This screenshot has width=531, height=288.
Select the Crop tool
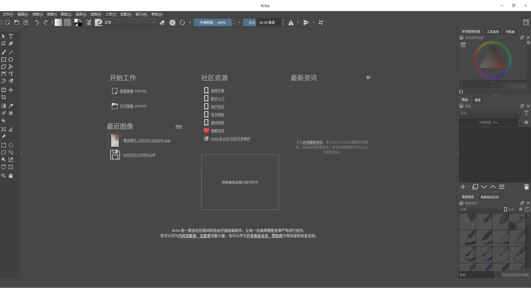(4, 97)
